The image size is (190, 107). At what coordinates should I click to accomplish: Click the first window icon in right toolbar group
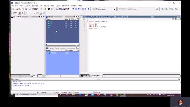[x=162, y=9]
